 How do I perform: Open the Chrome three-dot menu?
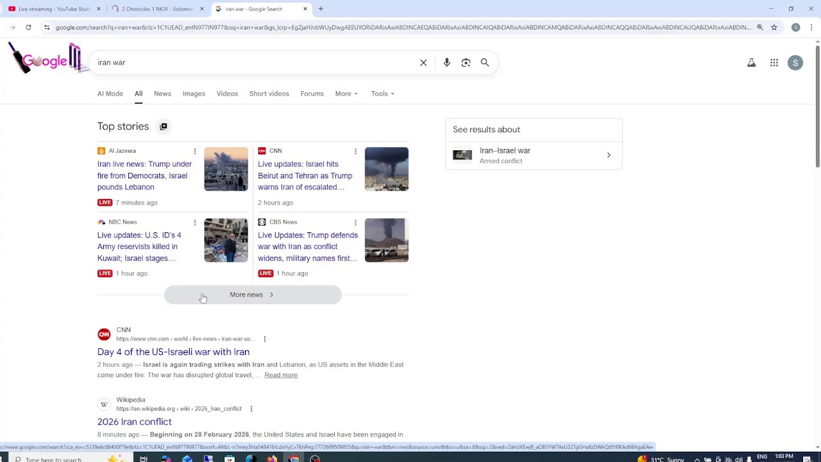coord(811,28)
